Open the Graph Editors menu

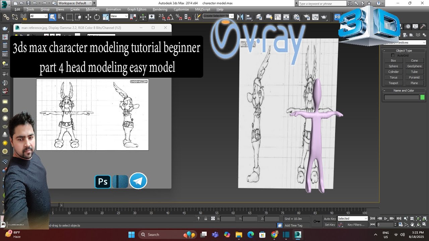pyautogui.click(x=137, y=9)
